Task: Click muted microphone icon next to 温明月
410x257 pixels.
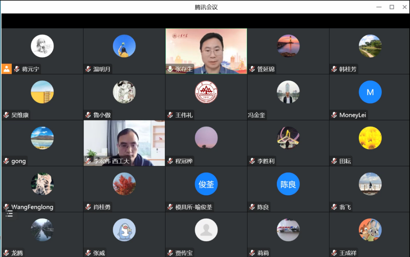Action: tap(88, 69)
